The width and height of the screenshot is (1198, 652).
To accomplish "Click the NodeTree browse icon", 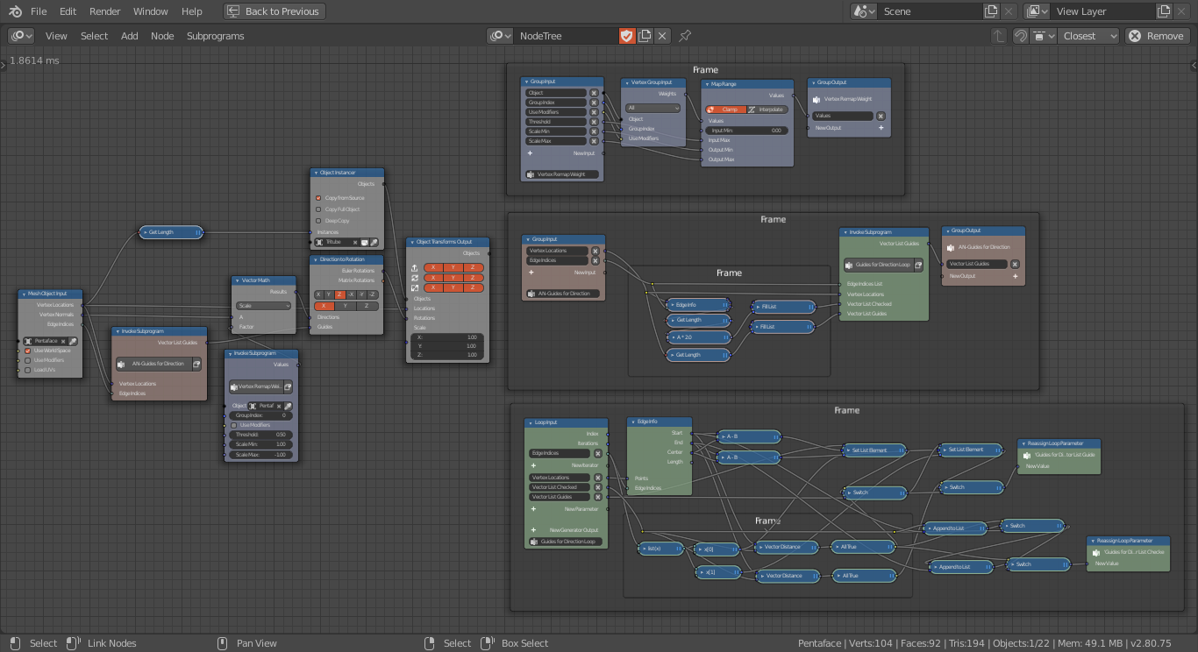I will pyautogui.click(x=501, y=36).
